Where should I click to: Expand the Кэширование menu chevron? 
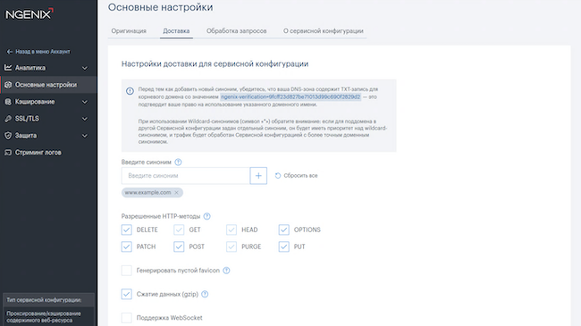point(85,102)
